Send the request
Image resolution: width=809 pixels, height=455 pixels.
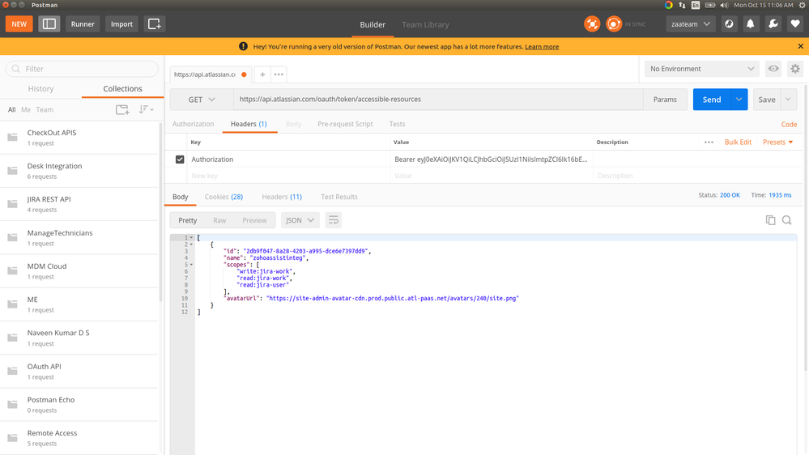[712, 100]
